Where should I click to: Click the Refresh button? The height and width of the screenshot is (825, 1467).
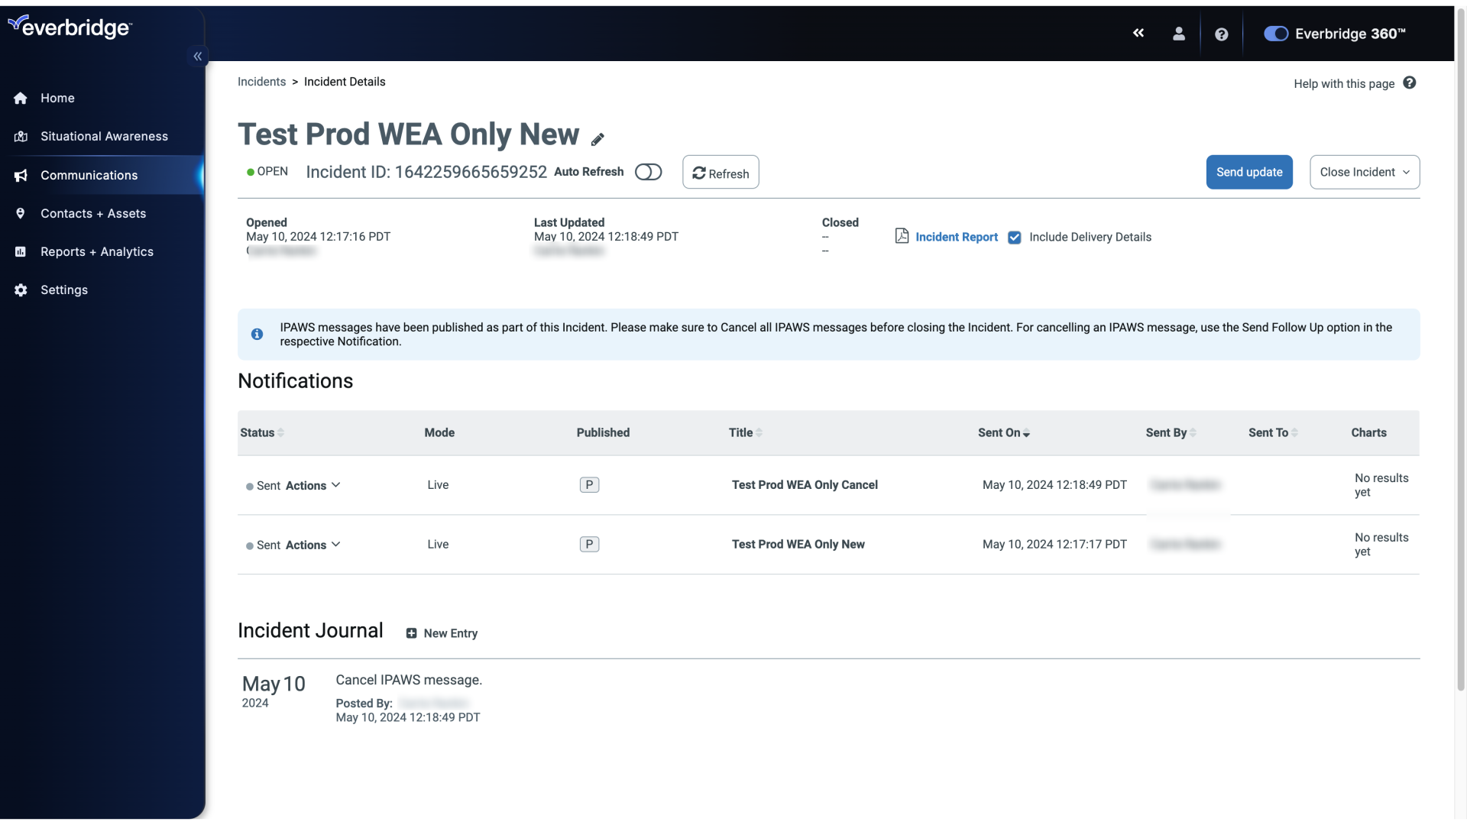click(721, 171)
